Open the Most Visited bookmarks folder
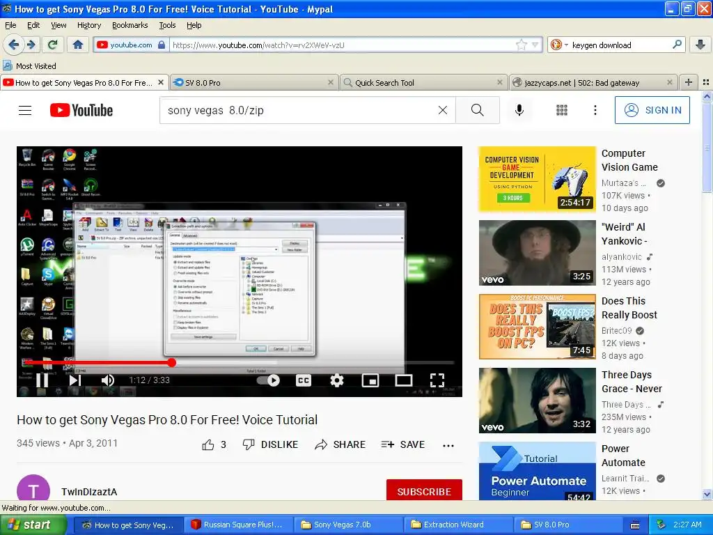713x535 pixels. (30, 66)
